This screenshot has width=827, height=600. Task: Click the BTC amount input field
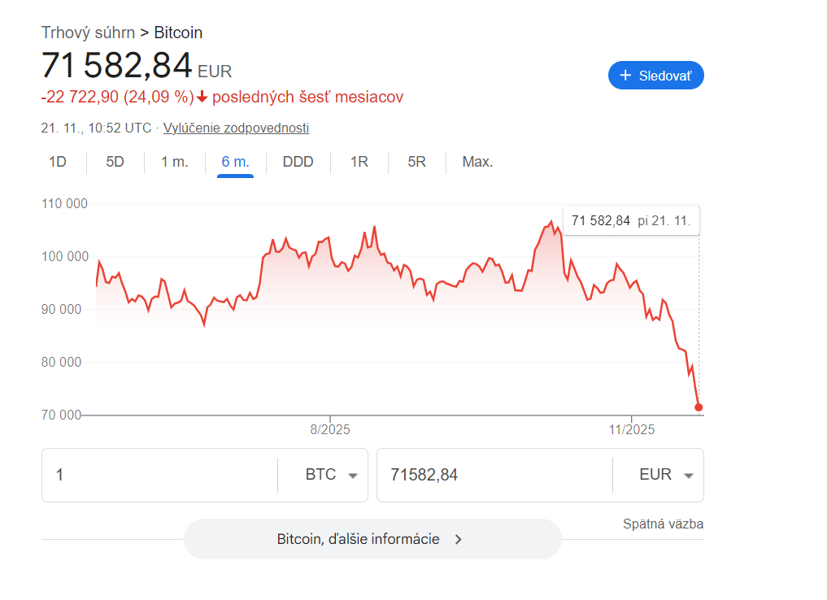159,475
